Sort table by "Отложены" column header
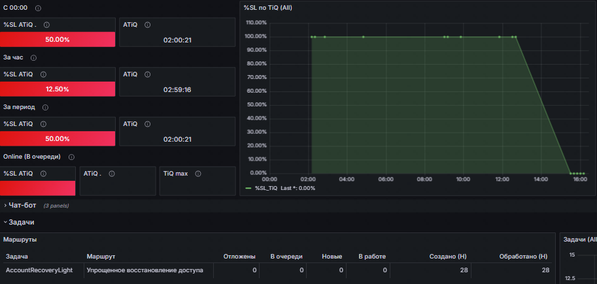This screenshot has width=597, height=284. click(239, 257)
